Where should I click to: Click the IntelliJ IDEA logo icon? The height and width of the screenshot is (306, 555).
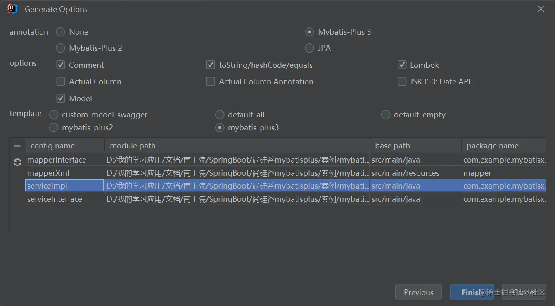click(x=12, y=9)
